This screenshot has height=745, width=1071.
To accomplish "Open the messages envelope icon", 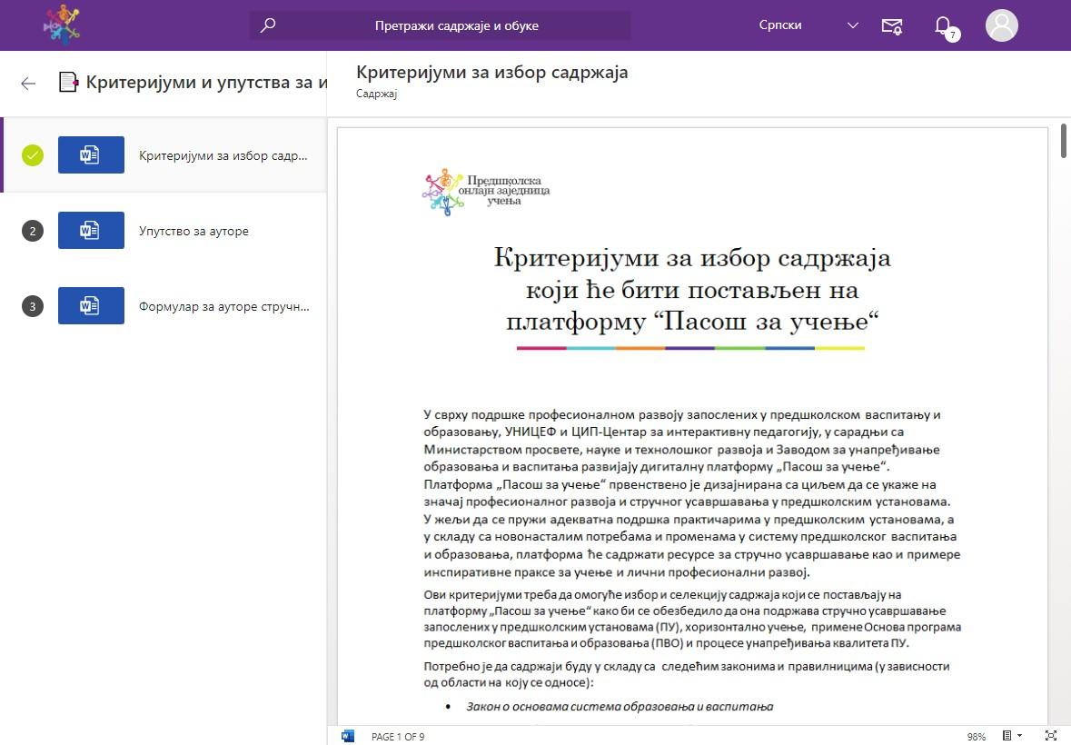I will 891,26.
